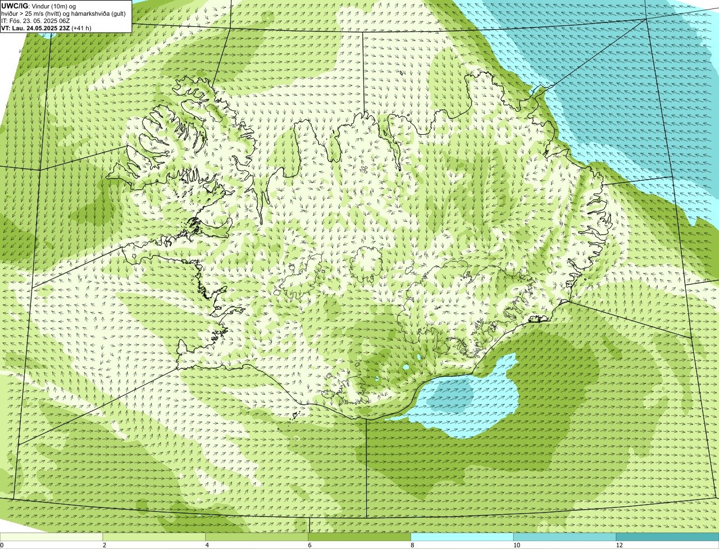The image size is (719, 549).
Task: Click the colorbar tick label "6"
Action: pyautogui.click(x=310, y=545)
